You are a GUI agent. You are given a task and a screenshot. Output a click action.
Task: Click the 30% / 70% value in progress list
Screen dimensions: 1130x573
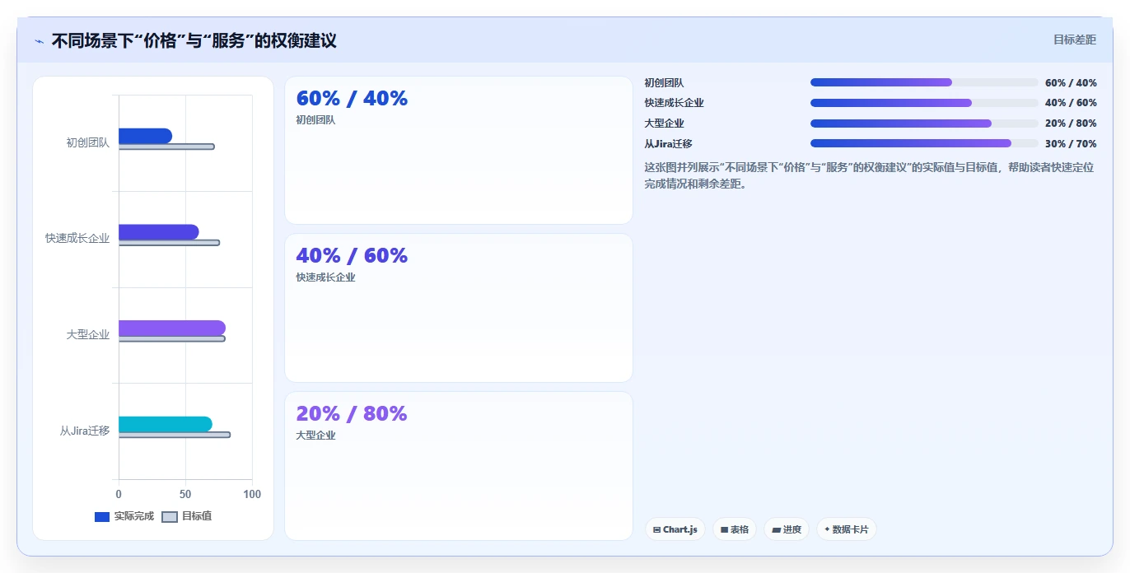(x=1071, y=143)
